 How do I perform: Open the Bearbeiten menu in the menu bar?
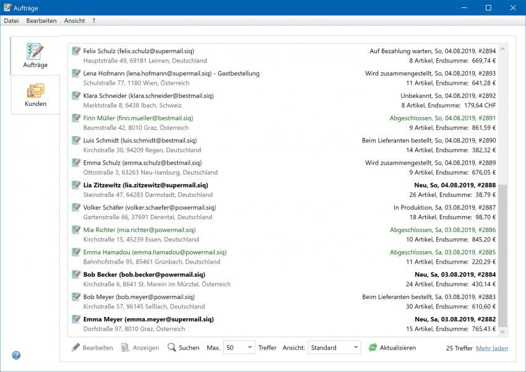pos(41,20)
